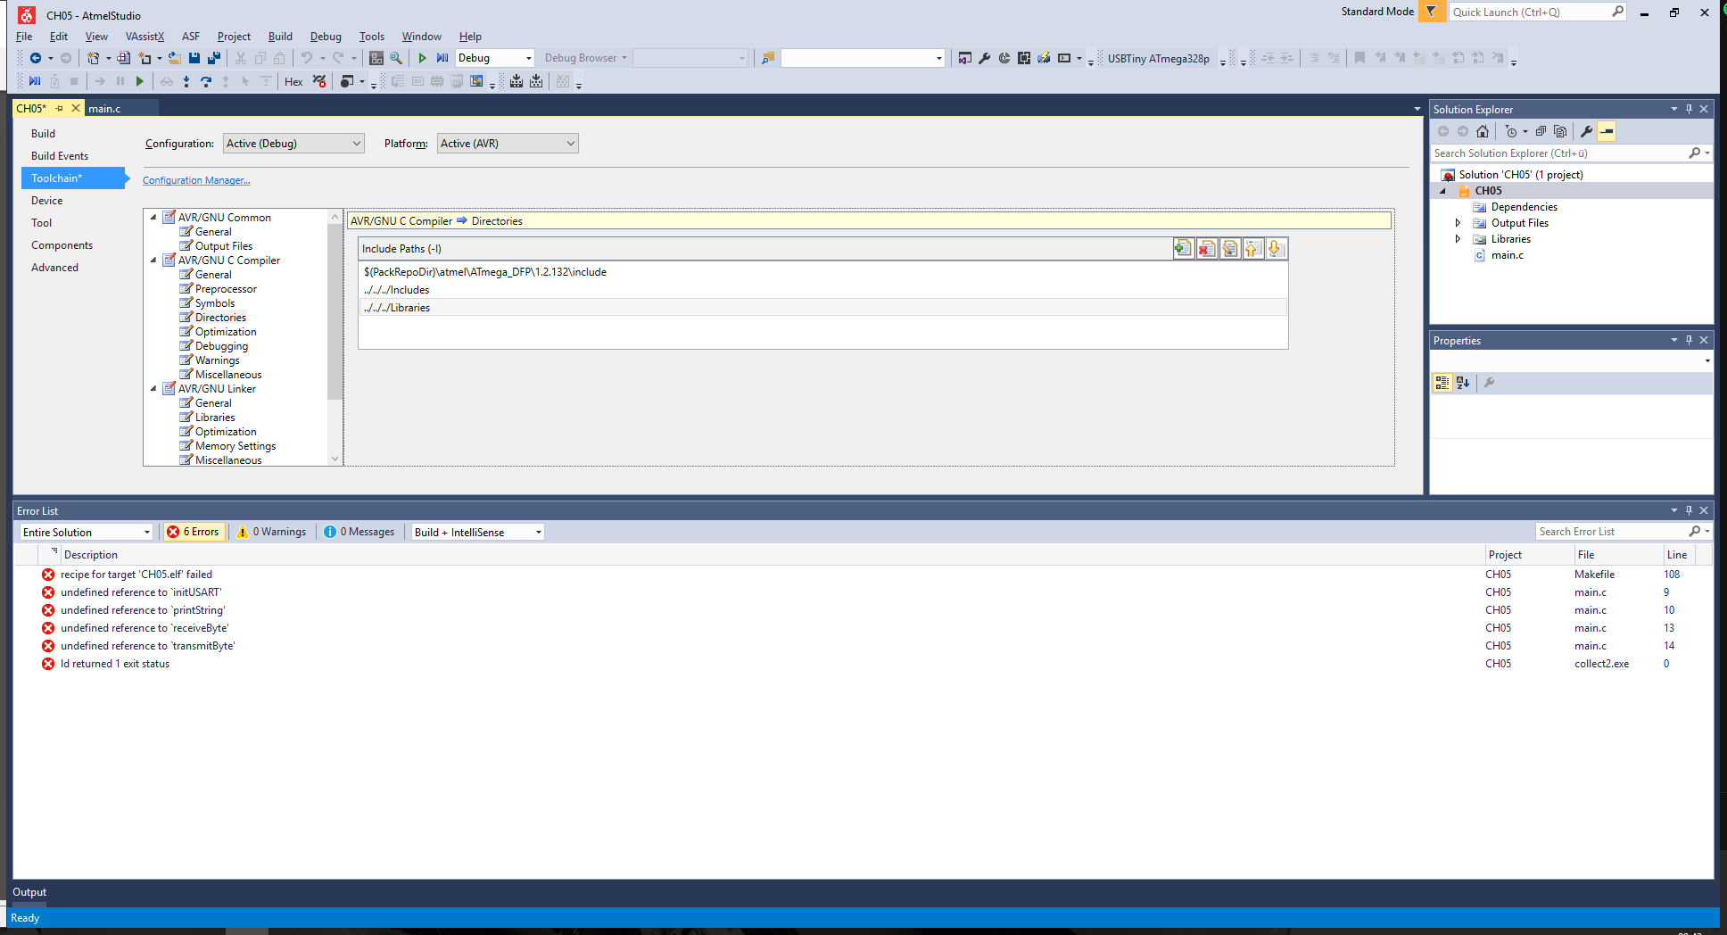Open the Build + IntelliSense dropdown
The width and height of the screenshot is (1727, 935).
click(478, 532)
